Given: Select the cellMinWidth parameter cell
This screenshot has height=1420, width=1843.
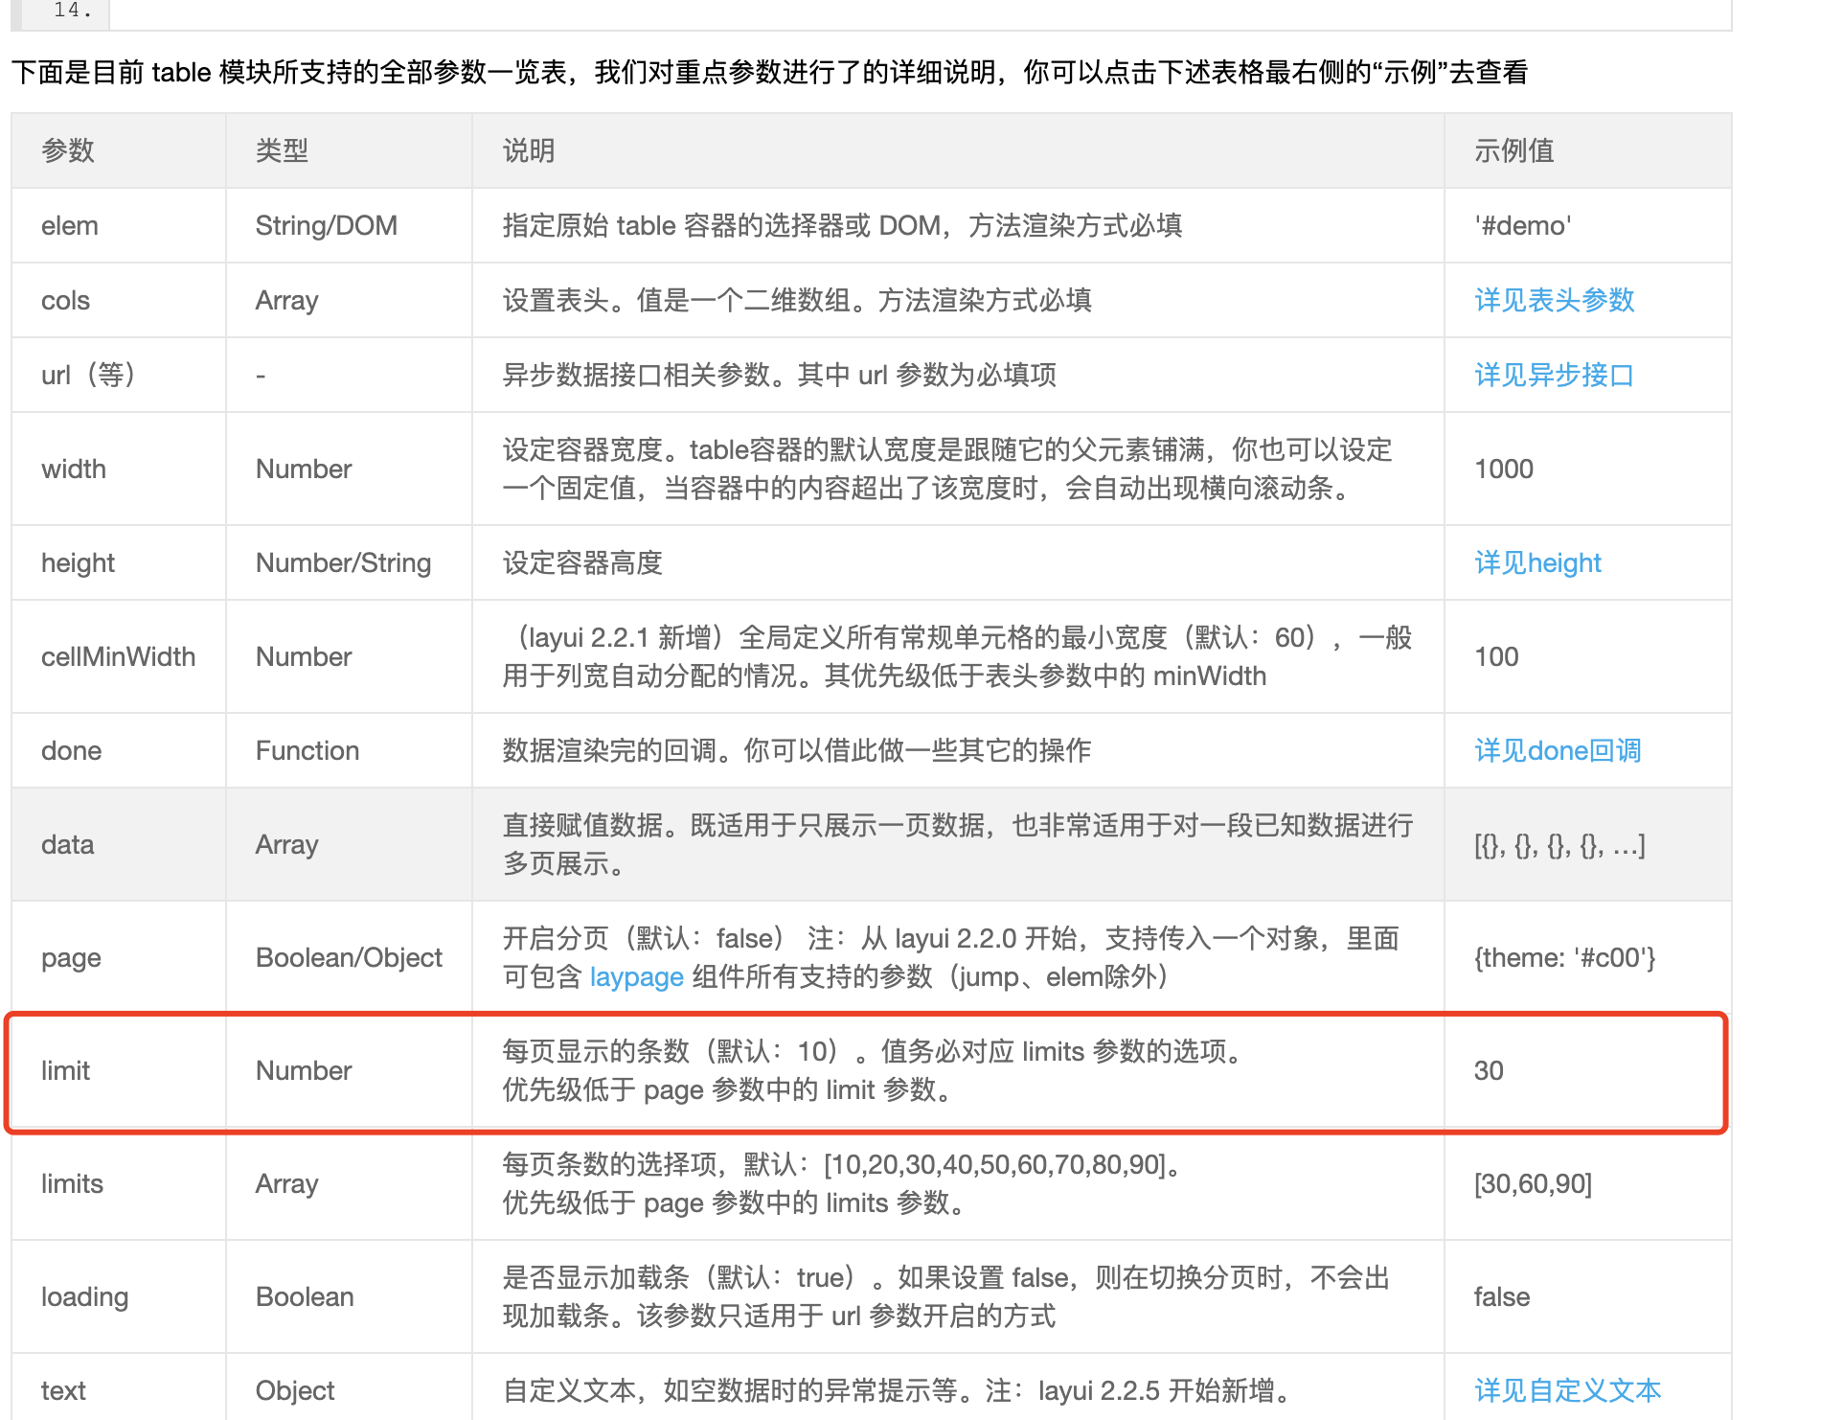Looking at the screenshot, I should tap(118, 656).
